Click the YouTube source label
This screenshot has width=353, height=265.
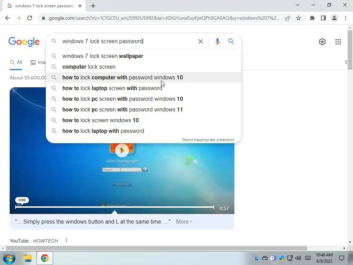tap(19, 241)
